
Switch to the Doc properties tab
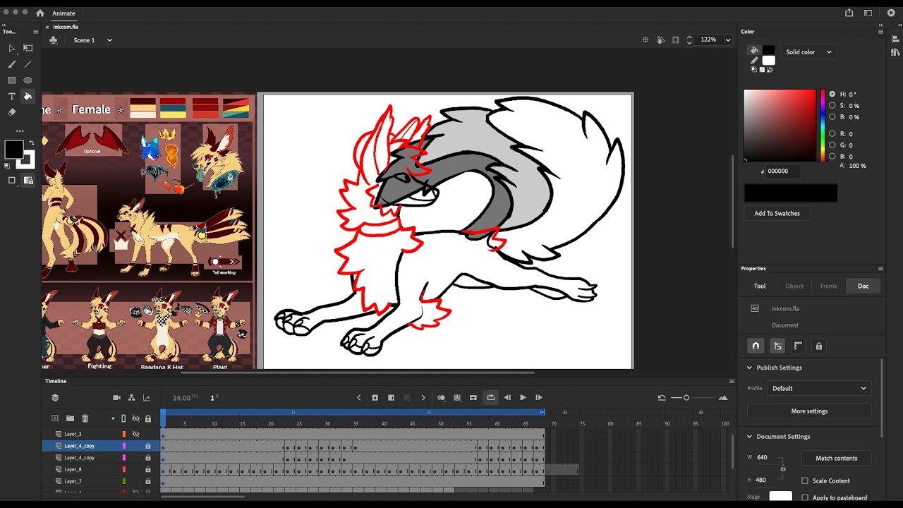pyautogui.click(x=863, y=286)
